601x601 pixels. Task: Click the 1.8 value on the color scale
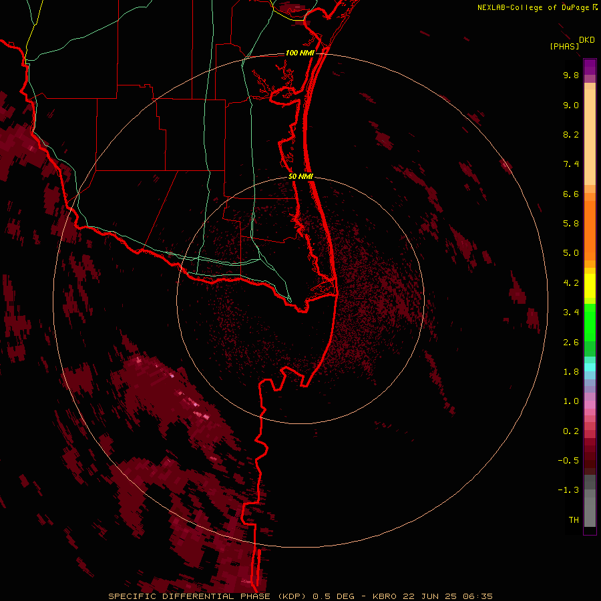point(571,372)
